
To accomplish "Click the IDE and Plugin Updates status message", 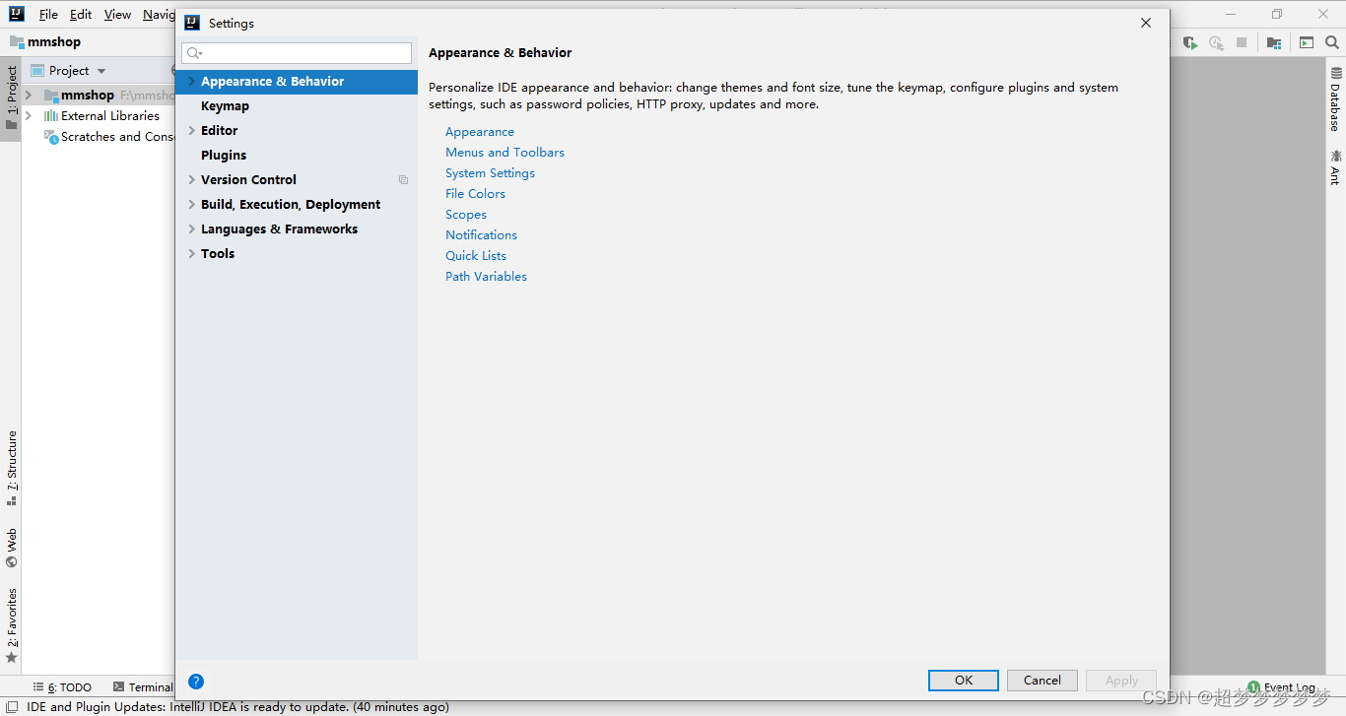I will click(237, 706).
